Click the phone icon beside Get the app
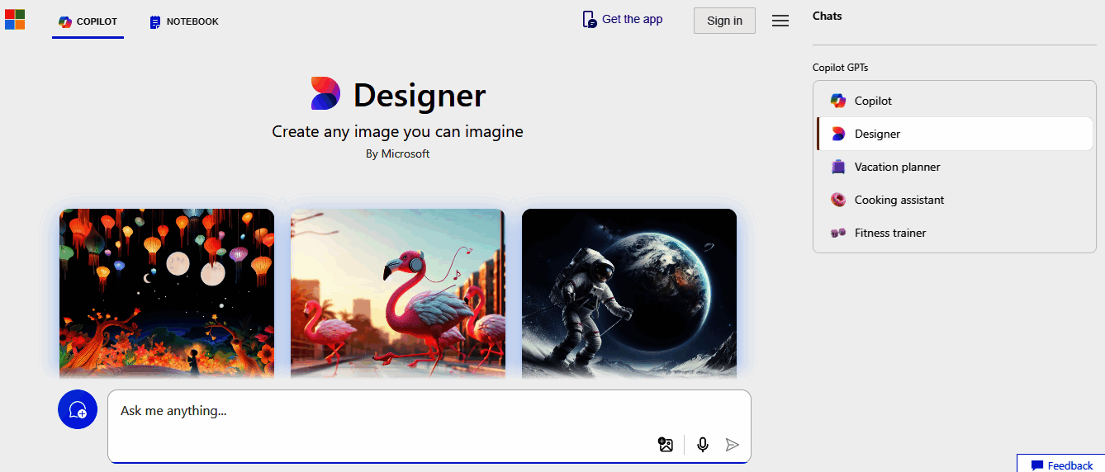 click(589, 20)
